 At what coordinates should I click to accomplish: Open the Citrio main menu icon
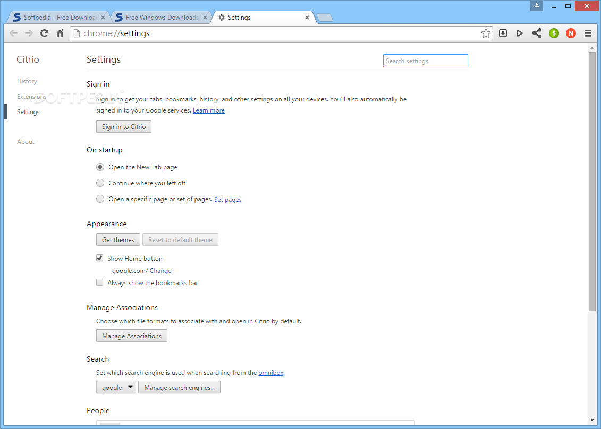click(588, 33)
